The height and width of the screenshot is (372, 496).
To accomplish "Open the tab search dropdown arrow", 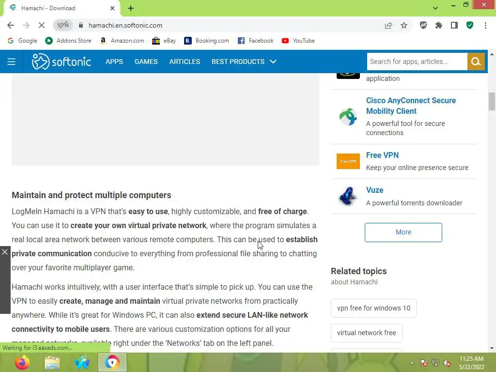I will pos(435,8).
